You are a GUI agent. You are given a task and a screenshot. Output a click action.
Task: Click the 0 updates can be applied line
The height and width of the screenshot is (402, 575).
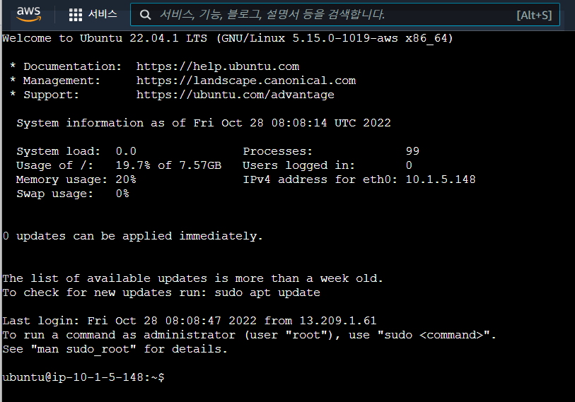[132, 236]
